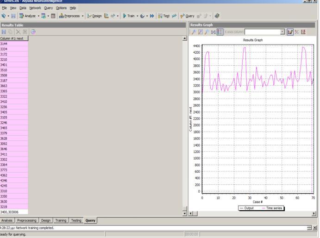Click Results Table save icon

pos(4,32)
